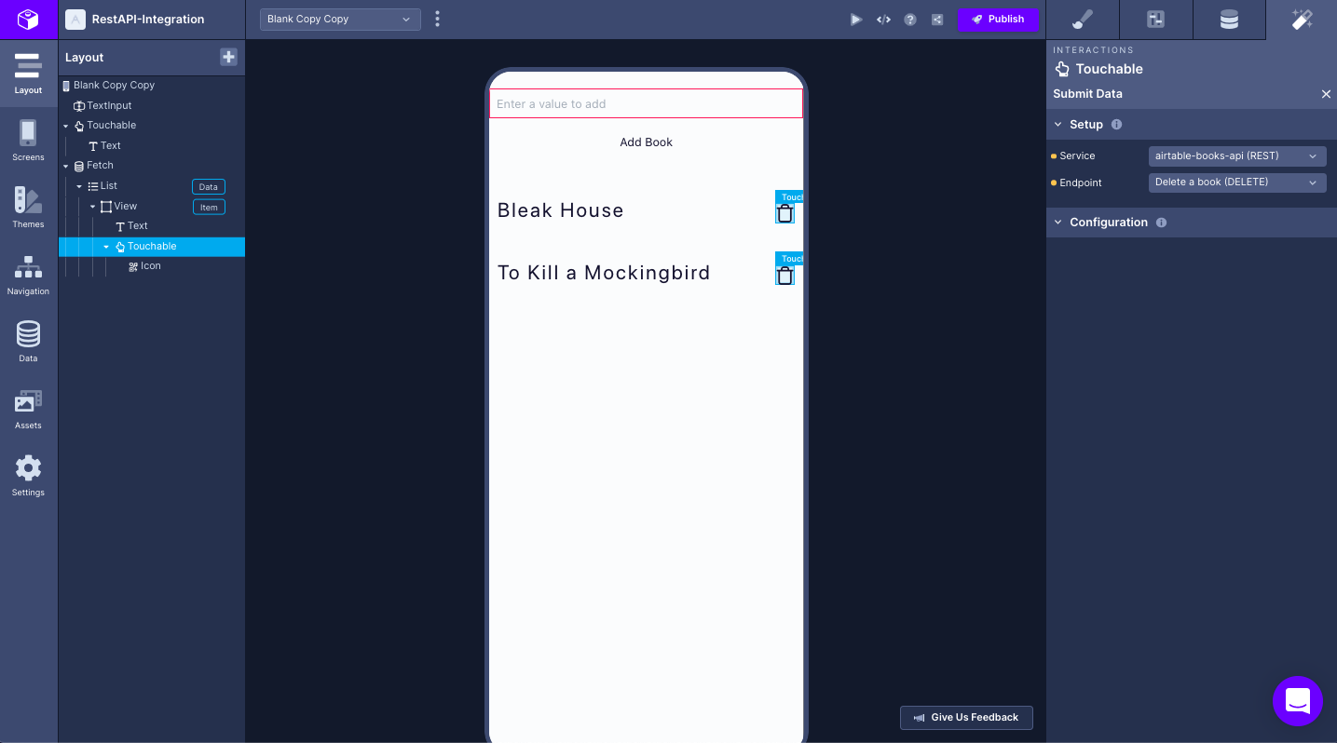Click the play preview icon
This screenshot has height=743, width=1337.
pyautogui.click(x=856, y=20)
